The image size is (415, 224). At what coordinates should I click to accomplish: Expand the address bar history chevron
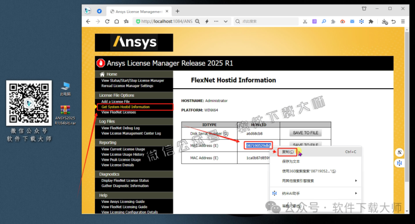pyautogui.click(x=225, y=21)
